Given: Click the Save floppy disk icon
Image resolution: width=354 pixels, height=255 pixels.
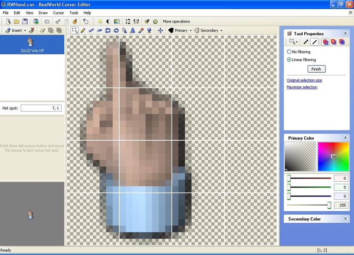Looking at the screenshot, I should pos(25,21).
